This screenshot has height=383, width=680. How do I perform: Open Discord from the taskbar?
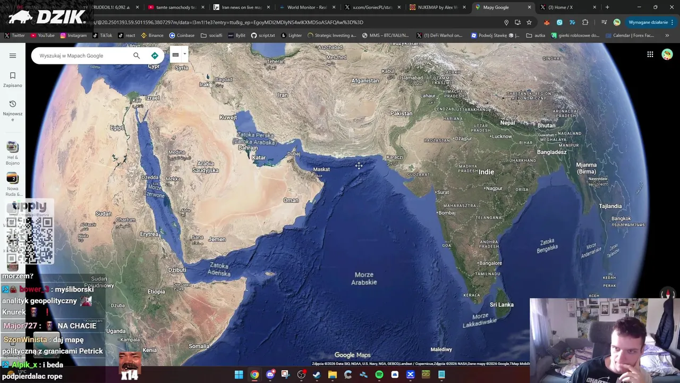pyautogui.click(x=270, y=374)
